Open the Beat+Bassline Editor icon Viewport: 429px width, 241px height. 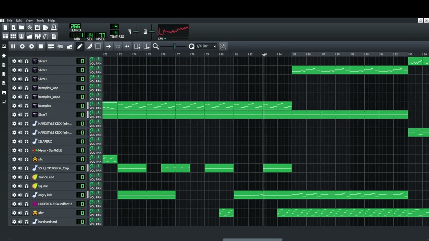tap(13, 36)
